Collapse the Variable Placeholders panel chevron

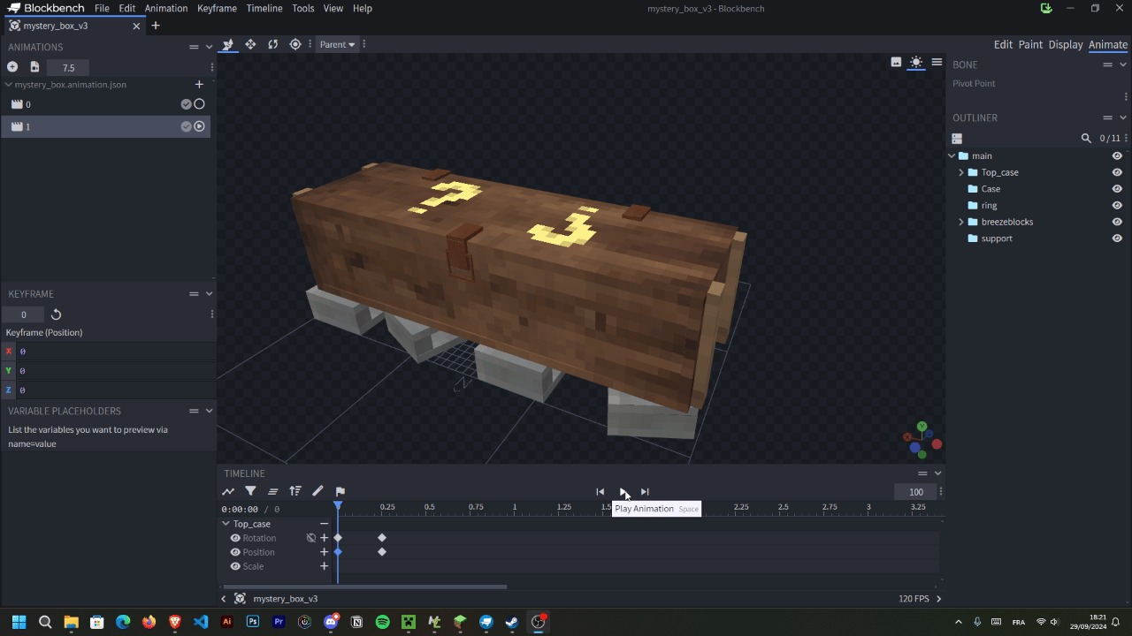click(x=210, y=411)
